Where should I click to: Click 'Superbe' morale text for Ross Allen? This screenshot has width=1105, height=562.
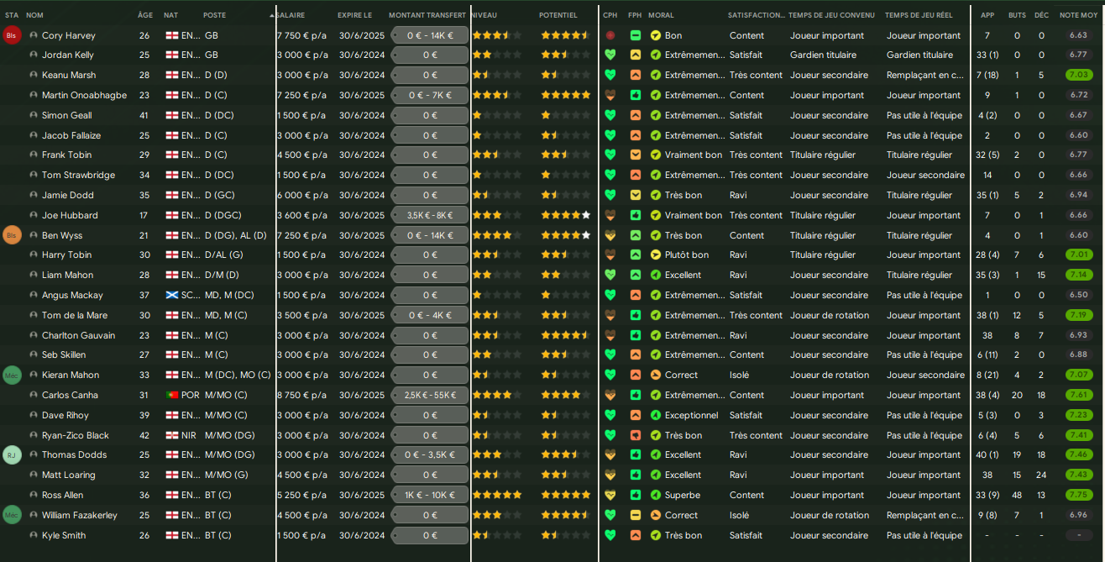(683, 495)
